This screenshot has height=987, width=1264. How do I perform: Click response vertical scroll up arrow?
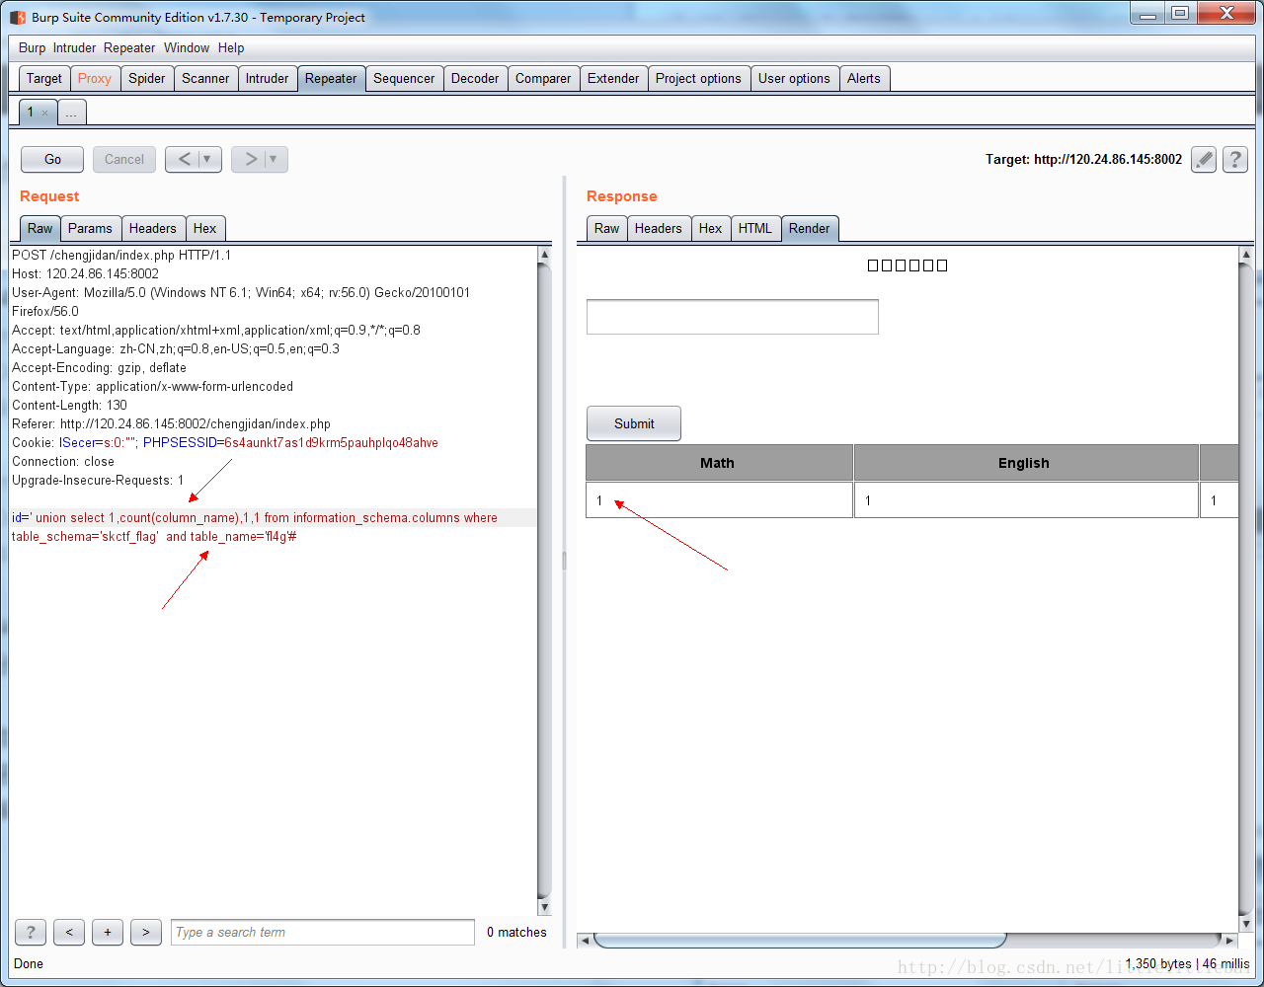[x=1245, y=255]
